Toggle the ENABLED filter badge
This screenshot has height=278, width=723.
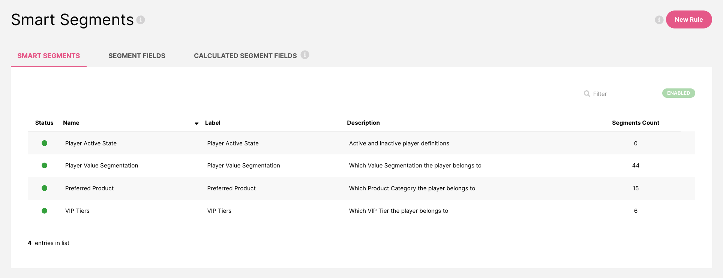coord(678,93)
